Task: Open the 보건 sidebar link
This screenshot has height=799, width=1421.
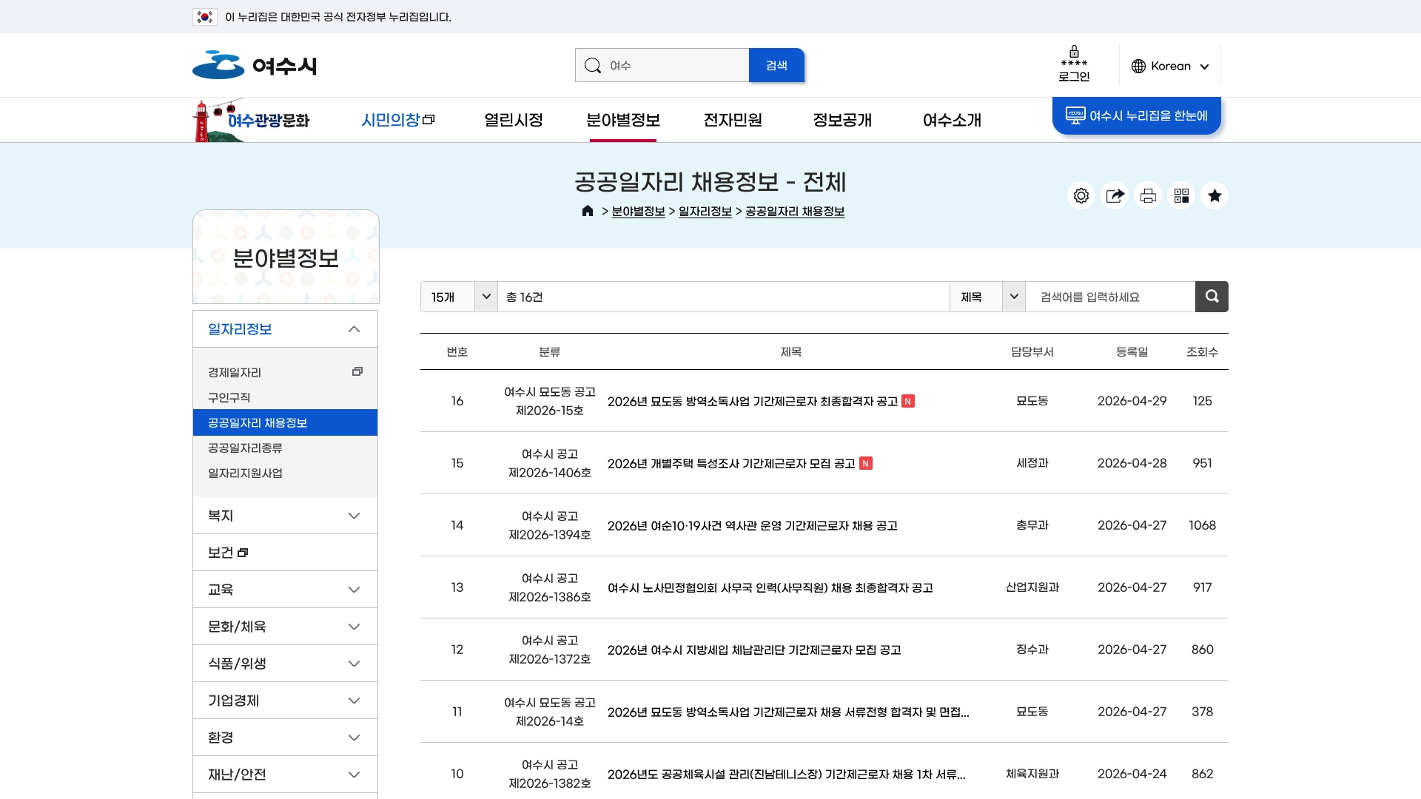Action: point(285,553)
